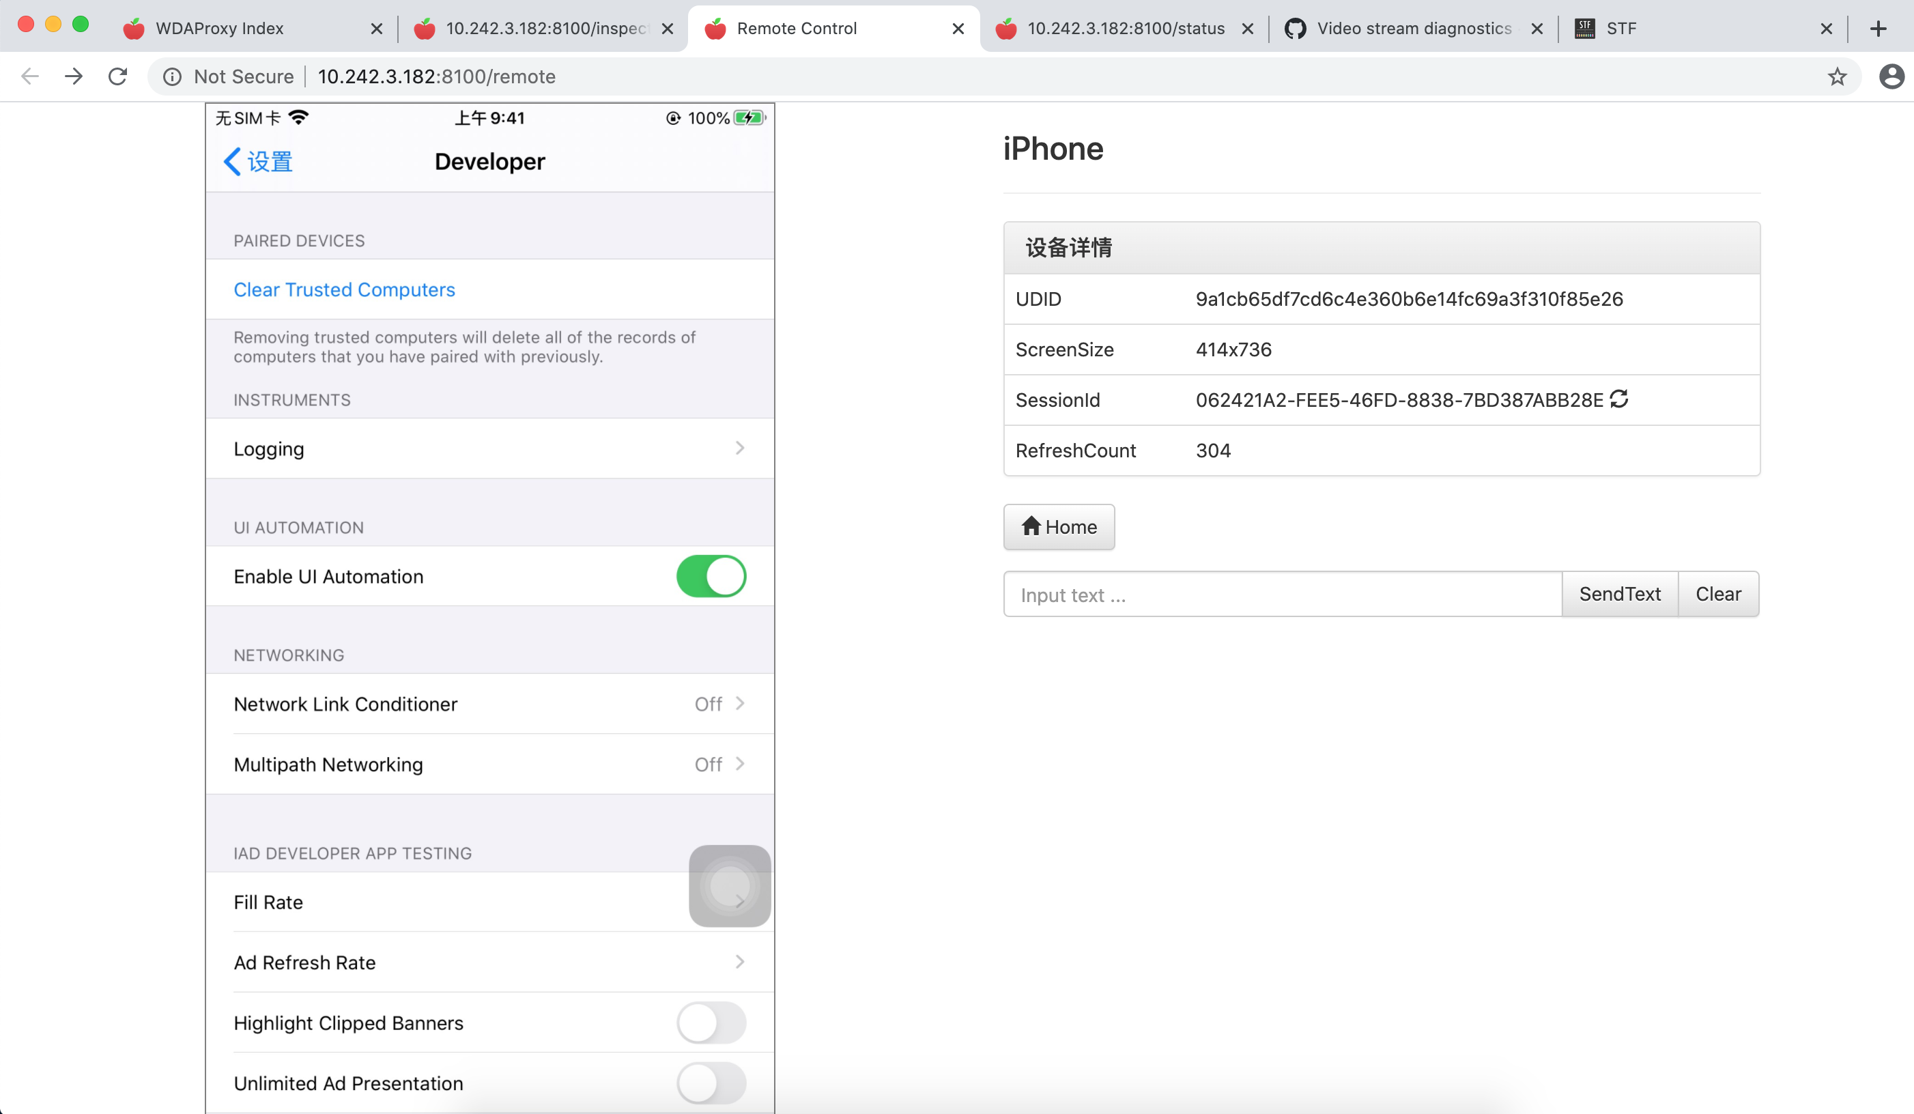Click the Home button house icon
This screenshot has height=1114, width=1914.
[1031, 526]
